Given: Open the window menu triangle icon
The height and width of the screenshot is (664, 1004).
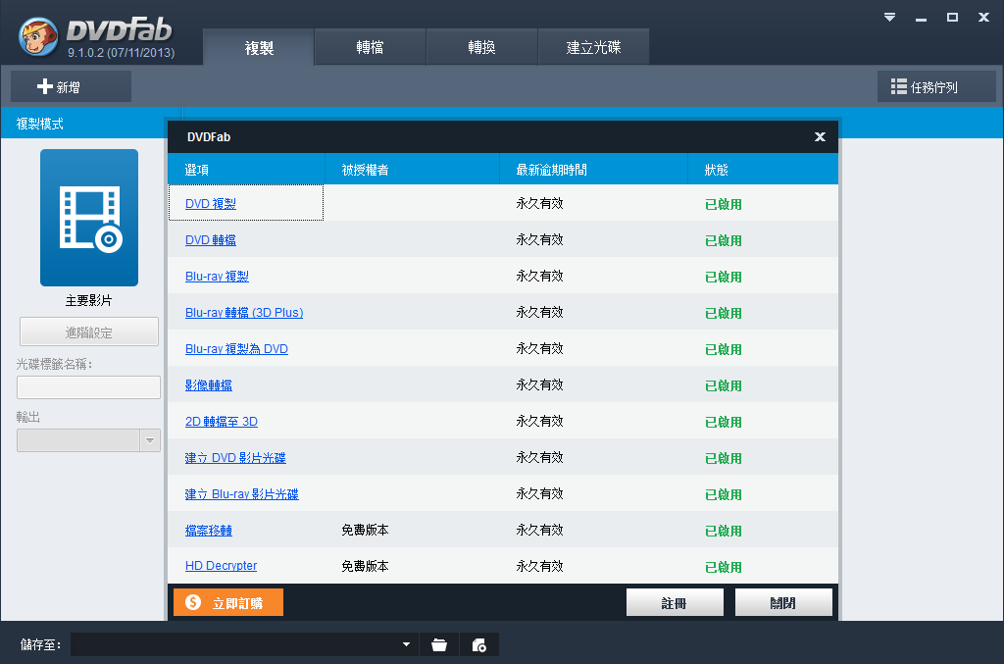Looking at the screenshot, I should (889, 18).
